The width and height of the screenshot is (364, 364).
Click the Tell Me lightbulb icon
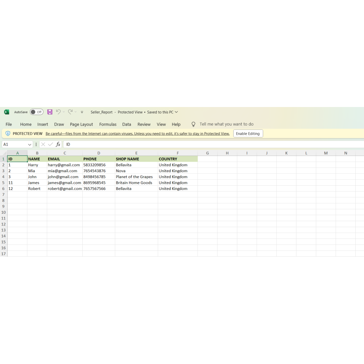point(193,124)
